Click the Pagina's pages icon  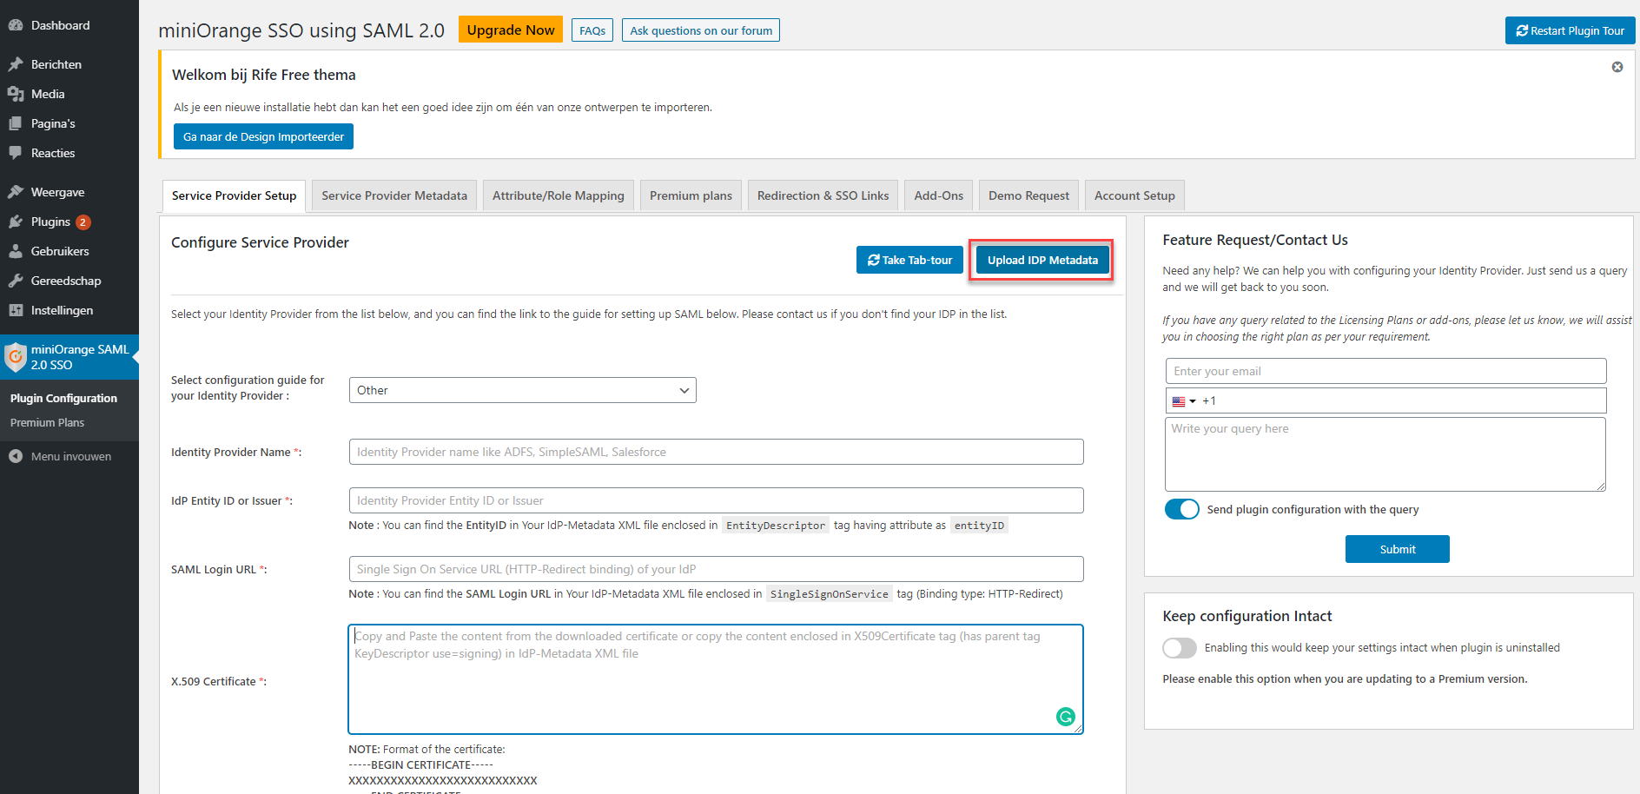[16, 123]
